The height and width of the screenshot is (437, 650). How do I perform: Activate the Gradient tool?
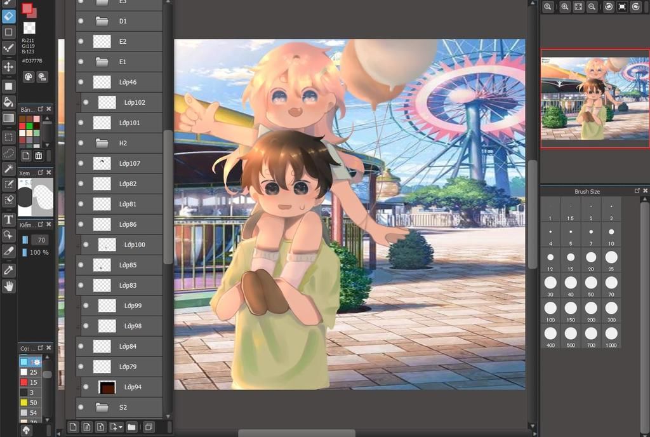(x=9, y=118)
